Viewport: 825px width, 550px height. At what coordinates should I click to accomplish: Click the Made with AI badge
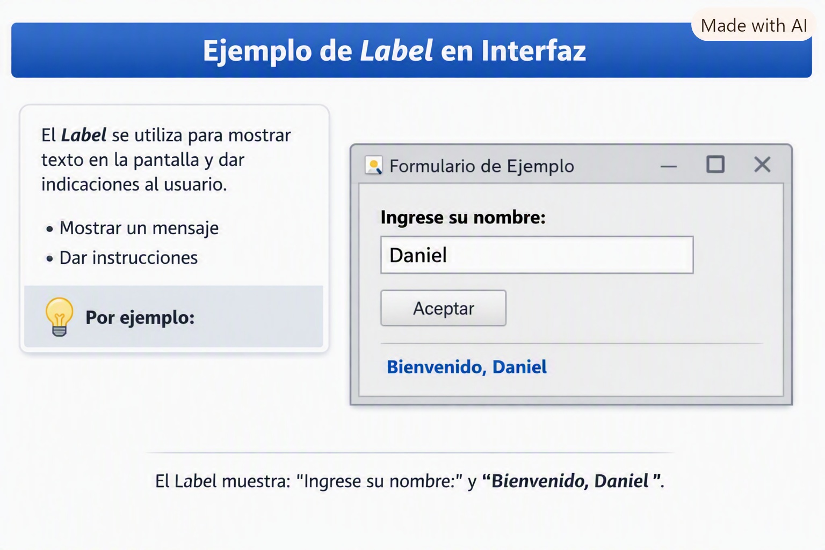tap(754, 25)
